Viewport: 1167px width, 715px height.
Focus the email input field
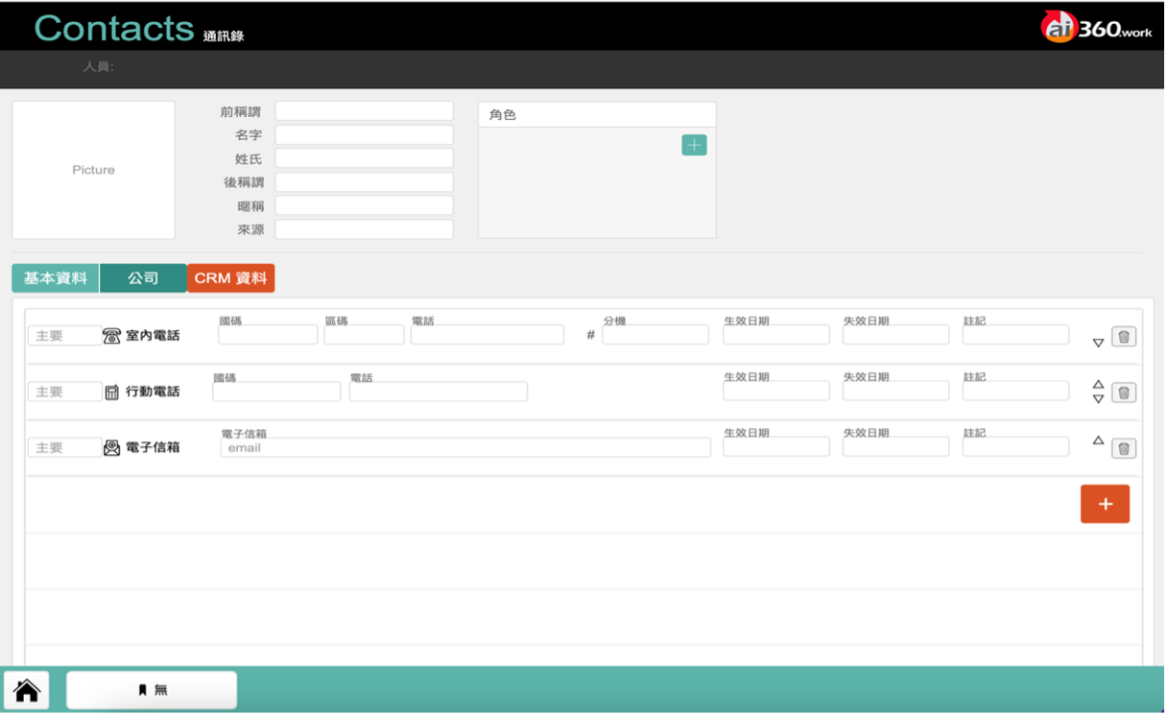tap(465, 448)
